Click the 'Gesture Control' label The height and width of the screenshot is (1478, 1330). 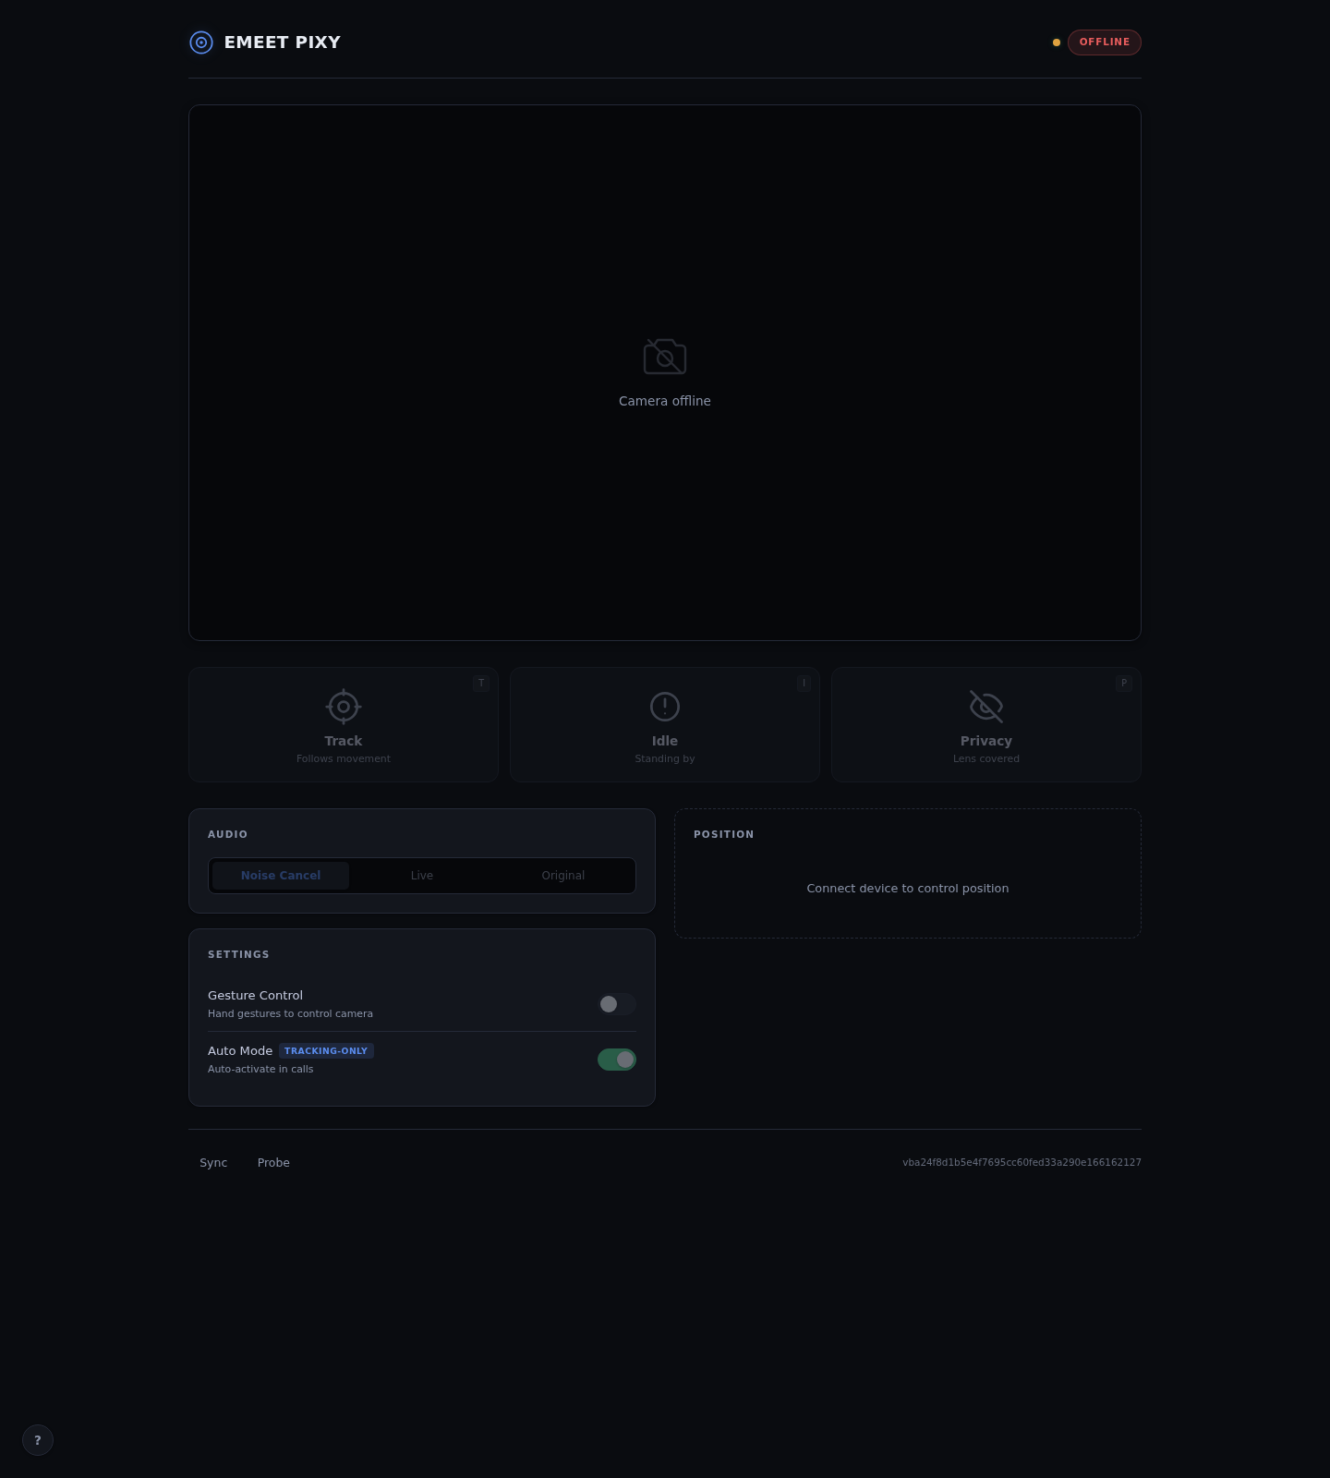pos(255,996)
